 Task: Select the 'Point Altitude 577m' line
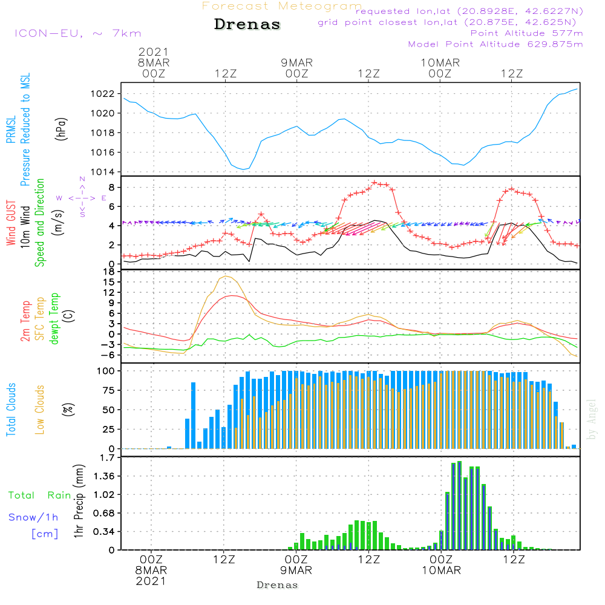coord(526,33)
